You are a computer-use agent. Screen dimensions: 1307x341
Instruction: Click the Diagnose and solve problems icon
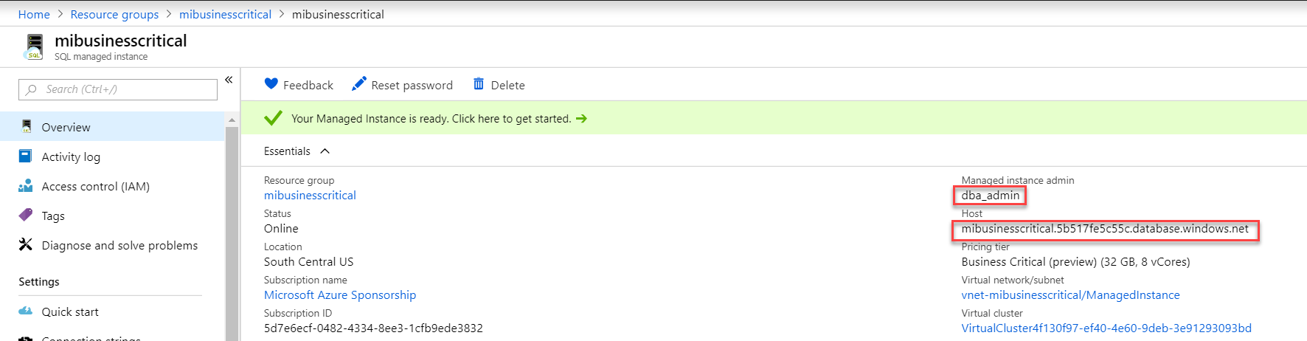click(x=26, y=244)
